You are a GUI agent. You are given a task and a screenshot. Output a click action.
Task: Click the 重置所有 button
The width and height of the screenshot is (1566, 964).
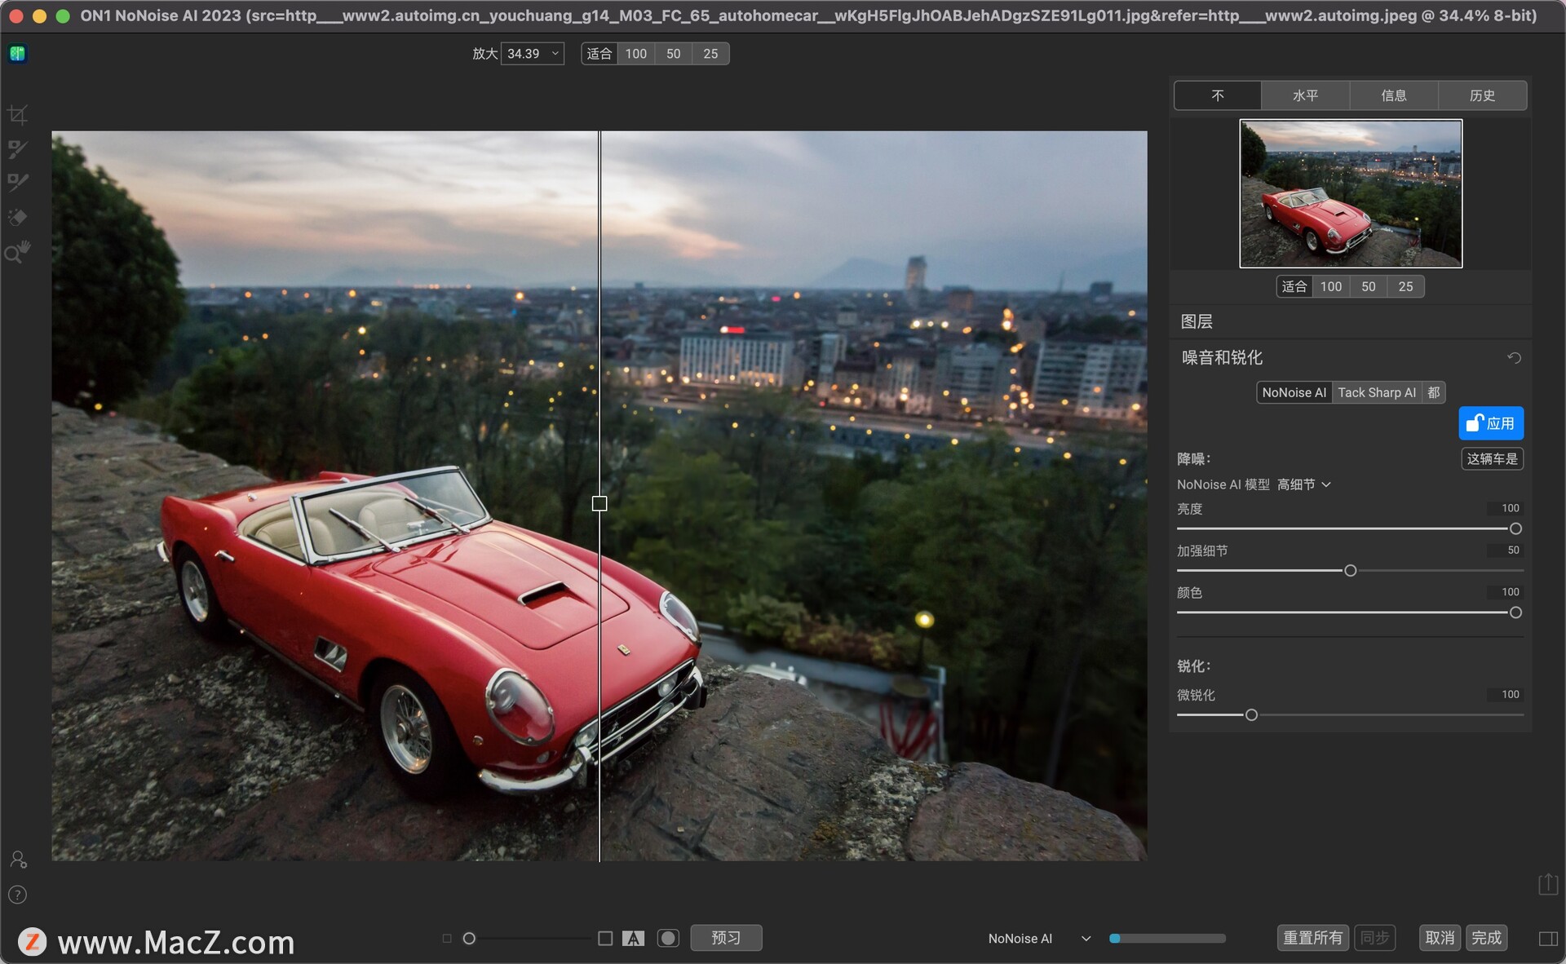click(x=1312, y=938)
